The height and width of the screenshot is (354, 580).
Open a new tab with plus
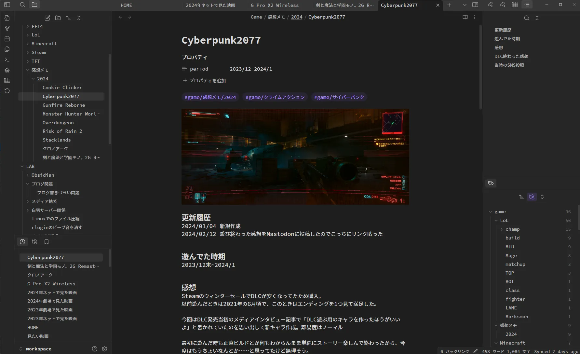(449, 5)
